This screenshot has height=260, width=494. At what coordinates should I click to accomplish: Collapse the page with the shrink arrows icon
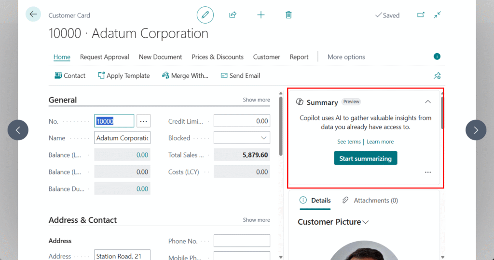tap(437, 15)
